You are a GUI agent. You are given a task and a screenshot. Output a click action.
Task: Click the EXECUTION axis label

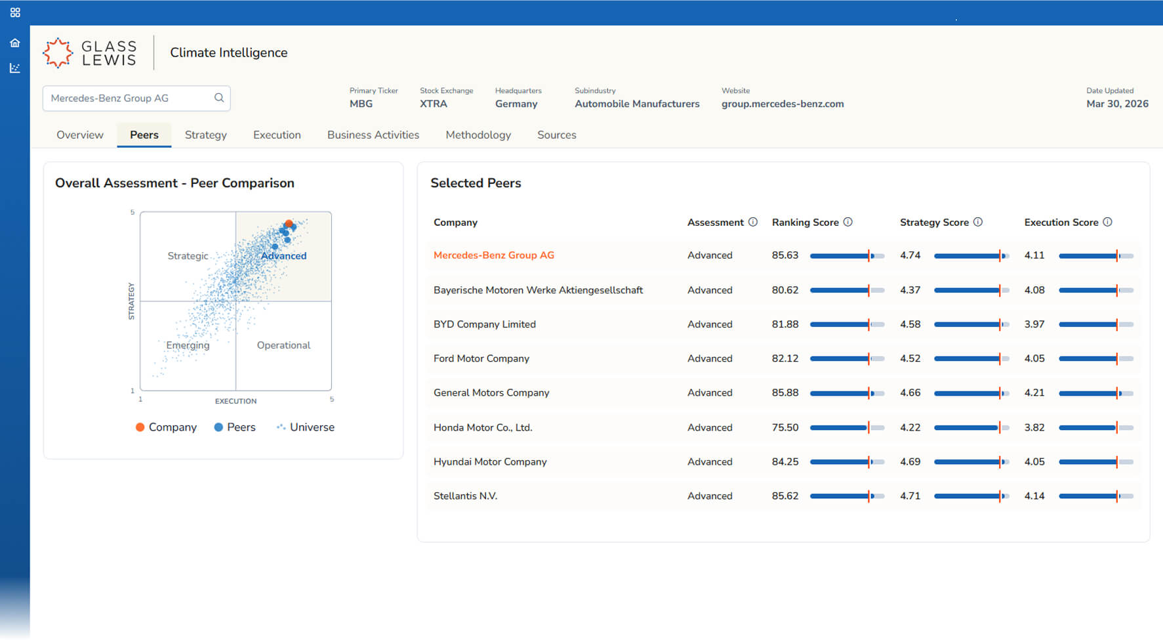pos(235,401)
